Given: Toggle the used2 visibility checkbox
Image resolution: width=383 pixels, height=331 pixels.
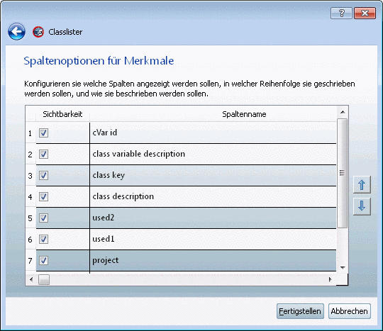Looking at the screenshot, I should pos(43,218).
